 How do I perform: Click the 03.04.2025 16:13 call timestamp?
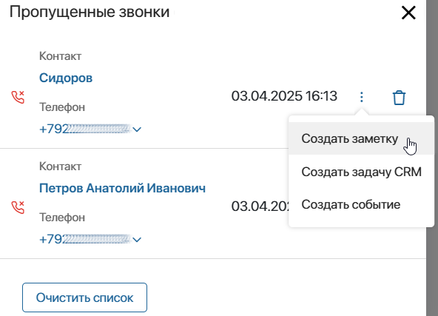pos(284,96)
